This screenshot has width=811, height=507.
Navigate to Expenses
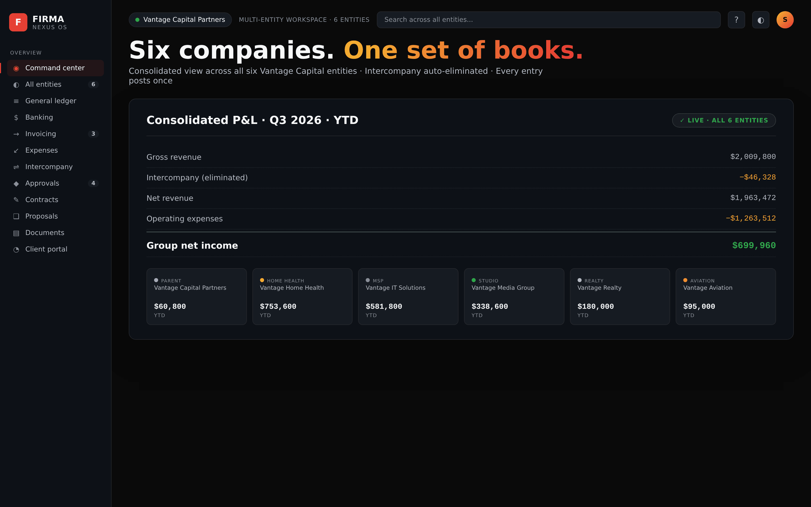point(56,150)
